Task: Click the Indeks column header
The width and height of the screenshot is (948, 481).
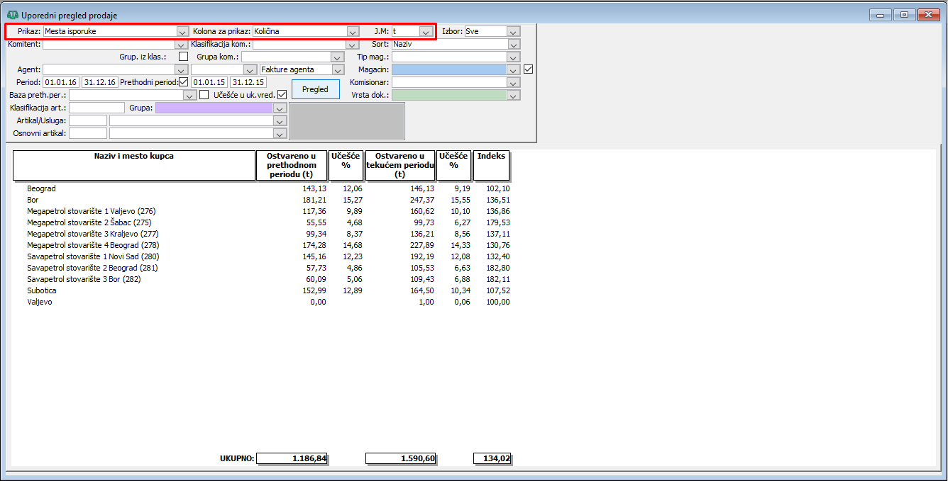Action: [492, 165]
